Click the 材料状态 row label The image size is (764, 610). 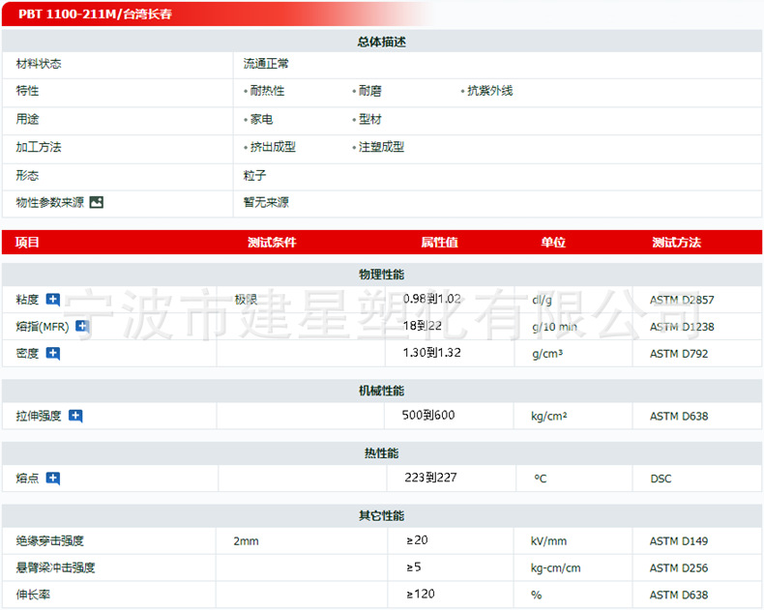point(39,64)
